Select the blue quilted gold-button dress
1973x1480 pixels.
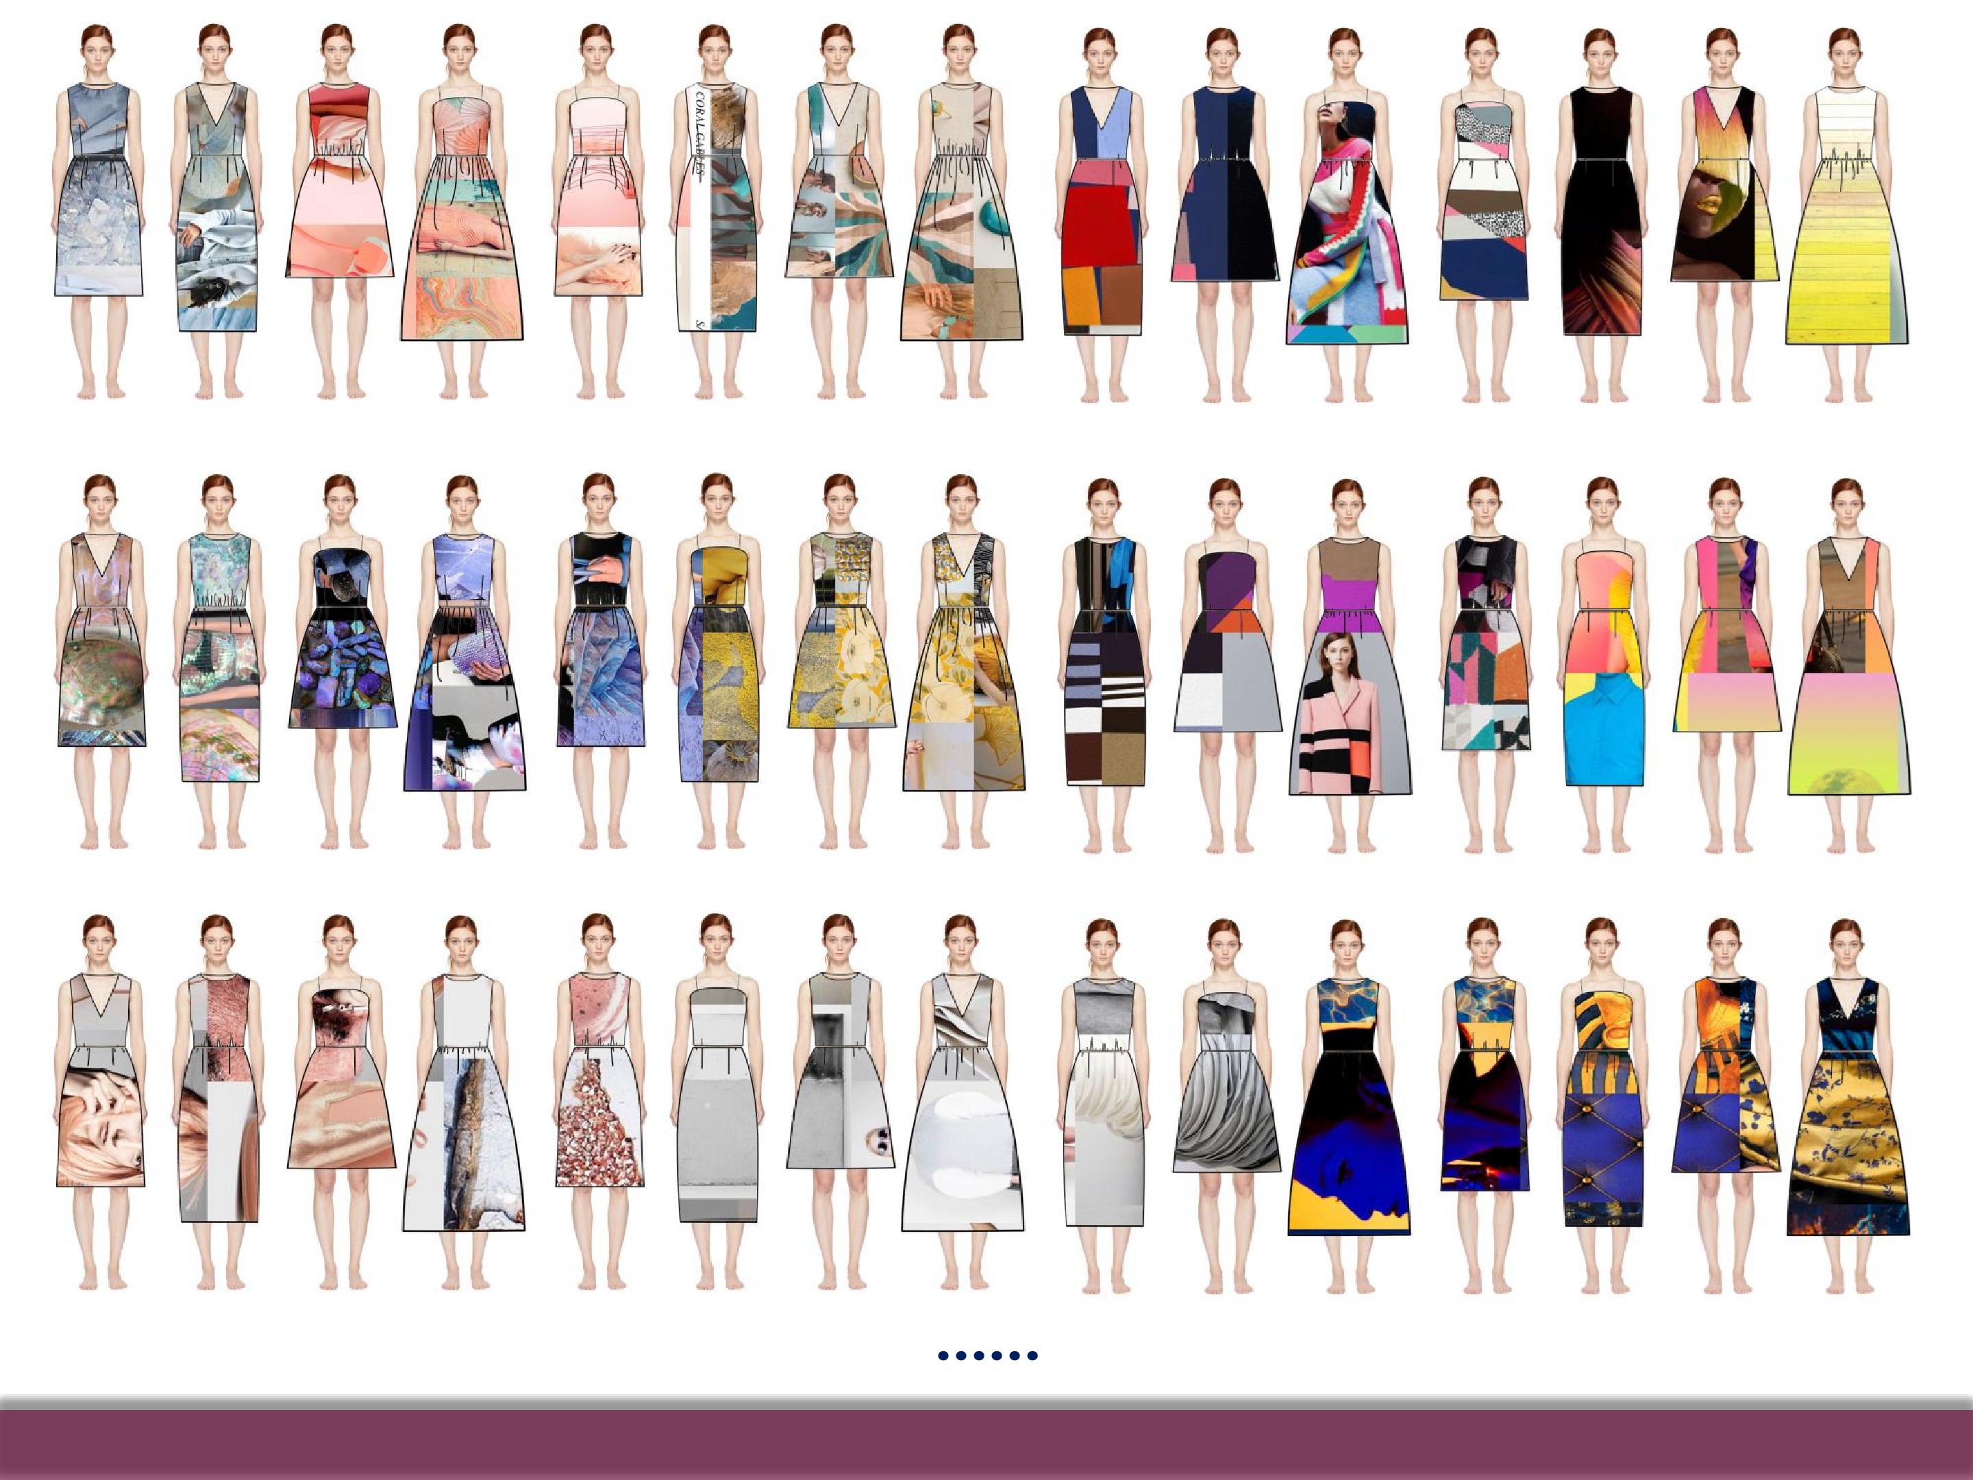tap(1603, 1102)
